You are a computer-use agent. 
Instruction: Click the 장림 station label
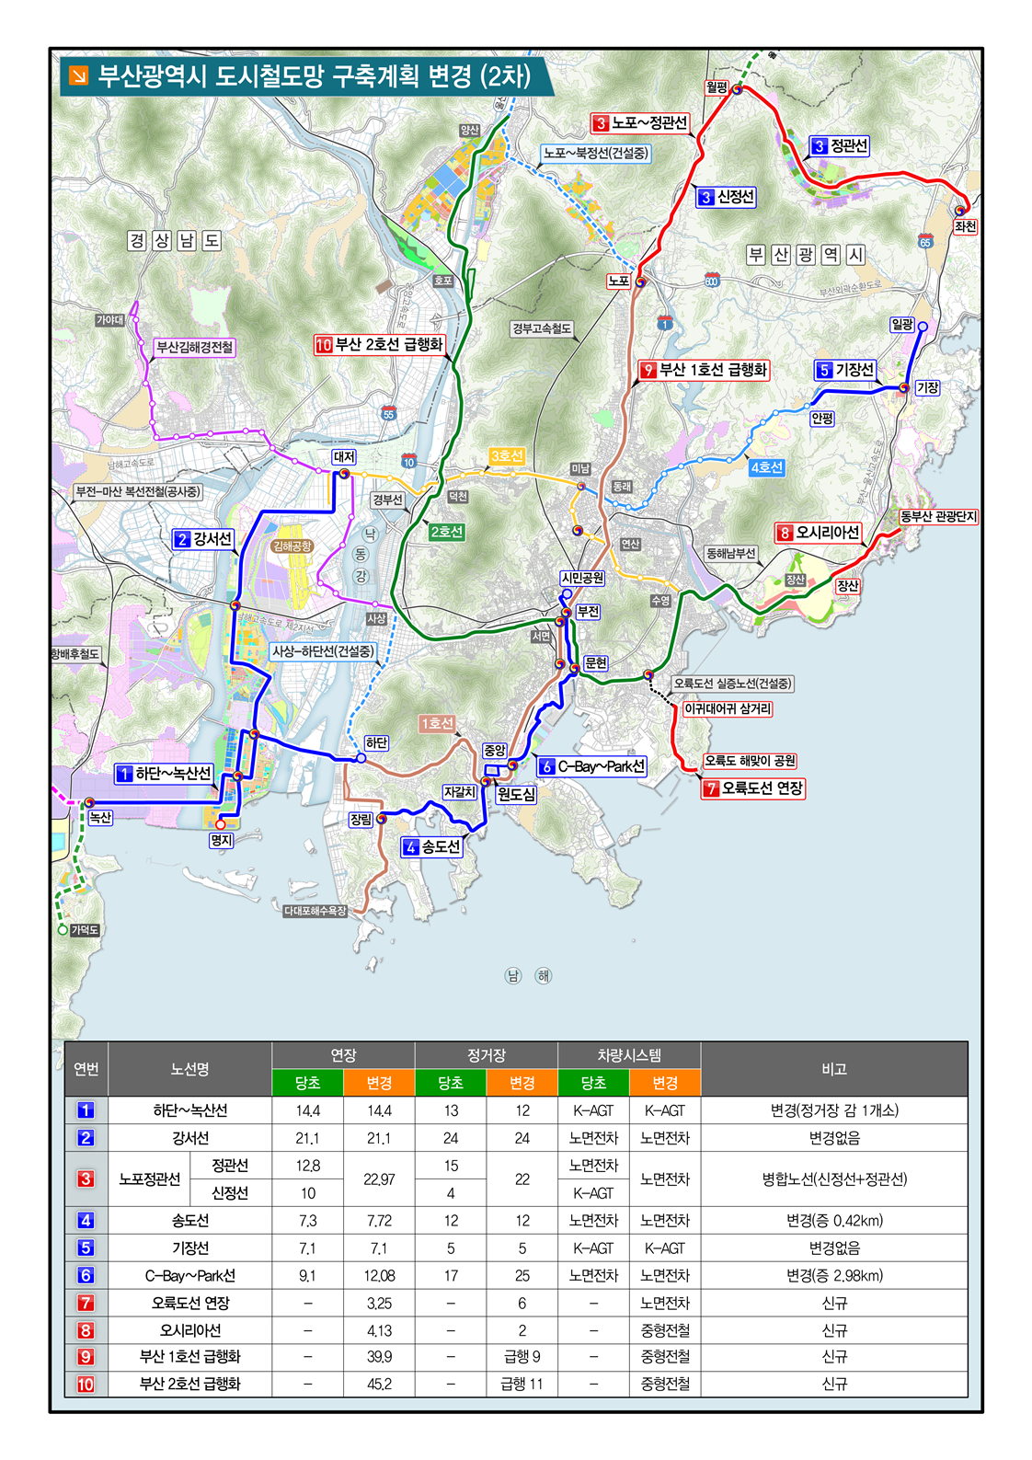pos(361,819)
